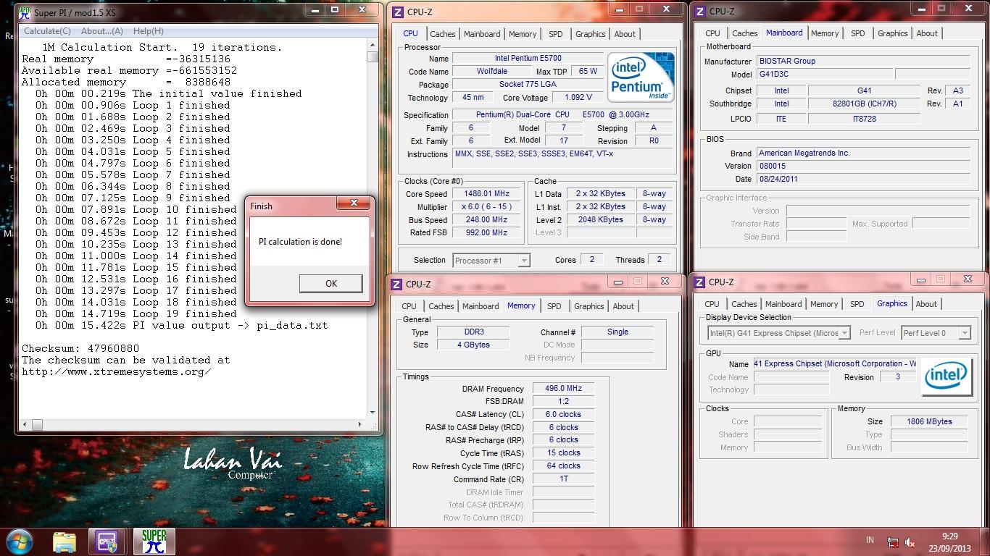The height and width of the screenshot is (556, 990).
Task: Click the Row Refresh Cycle Time 64 clocks
Action: (563, 466)
